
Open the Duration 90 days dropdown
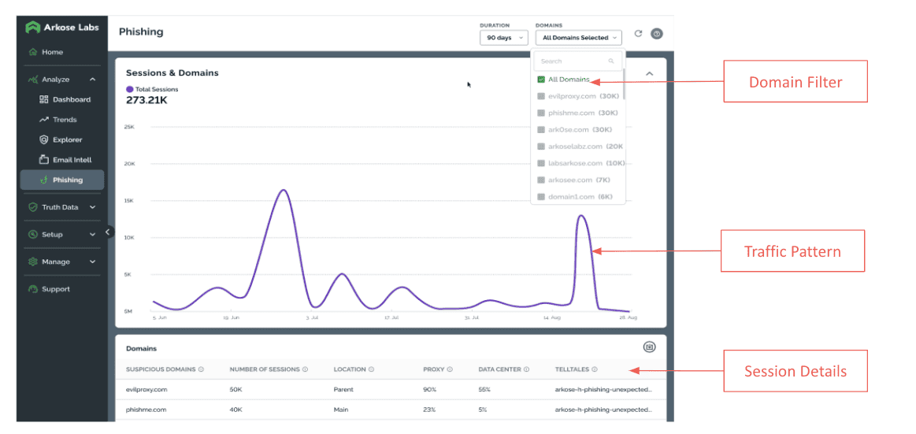[503, 37]
